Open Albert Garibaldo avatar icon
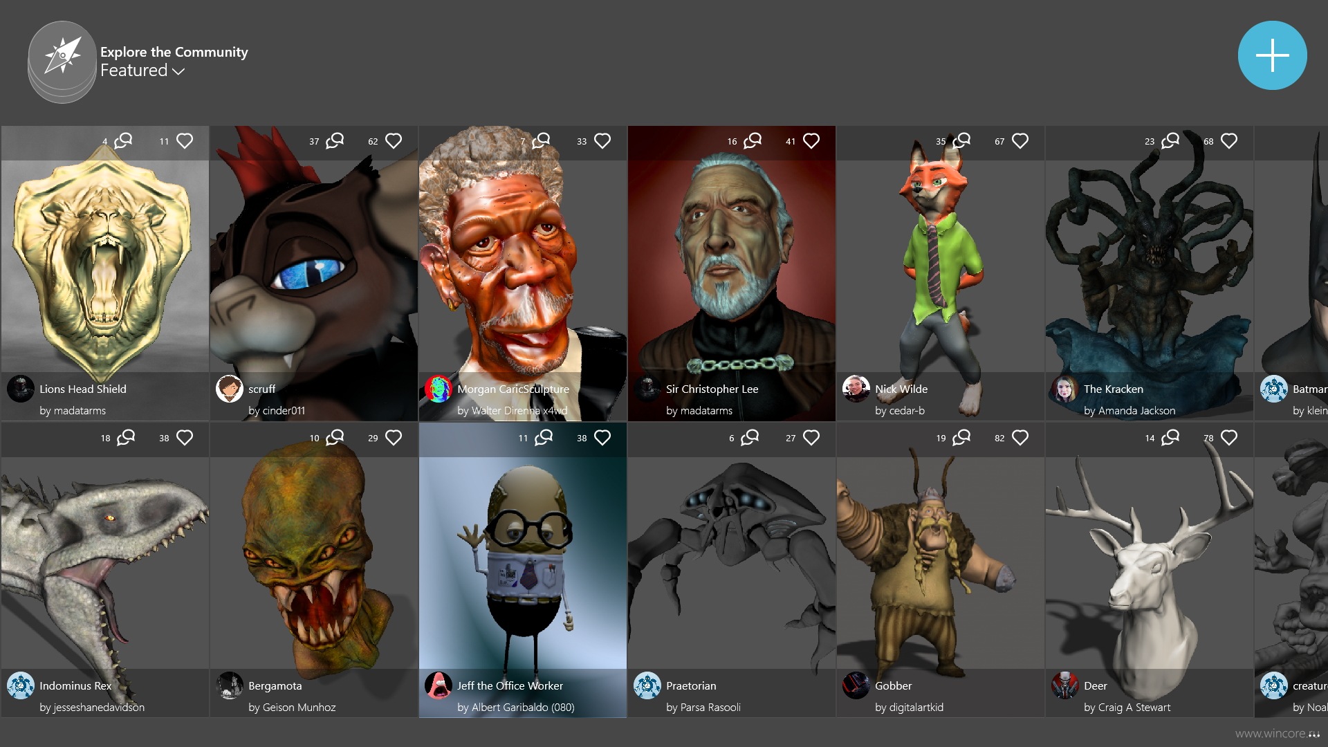This screenshot has height=747, width=1328. (x=439, y=685)
